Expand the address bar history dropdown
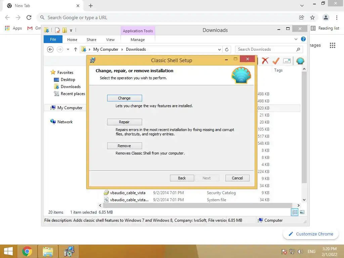Viewport: 344px width, 258px height. coord(219,50)
